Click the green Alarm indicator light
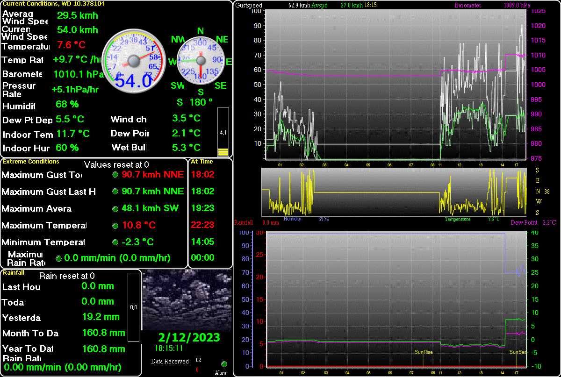The image size is (561, 377). click(x=224, y=364)
